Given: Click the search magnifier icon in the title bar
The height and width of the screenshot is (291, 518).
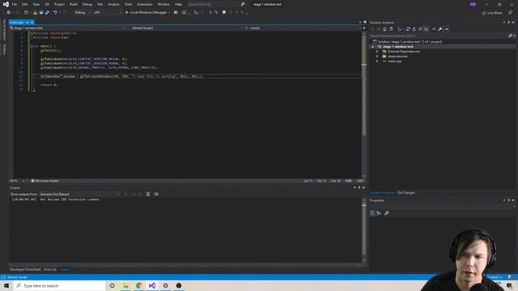Looking at the screenshot, I should [243, 4].
